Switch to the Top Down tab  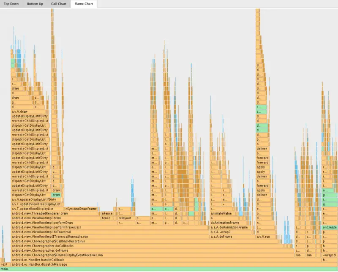click(x=11, y=4)
